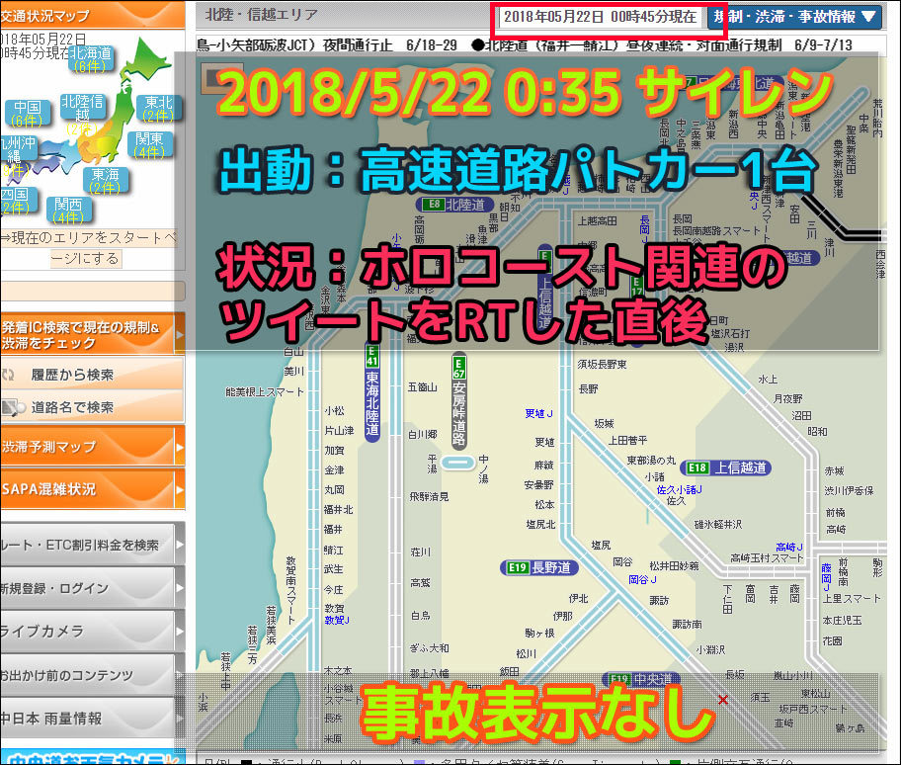Click history icon beside 履歴から検索
The image size is (901, 765).
[x=8, y=376]
